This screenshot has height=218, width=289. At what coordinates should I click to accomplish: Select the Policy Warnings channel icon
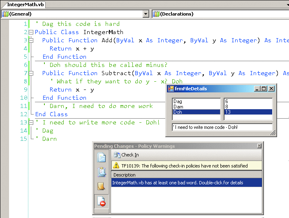pos(102,201)
